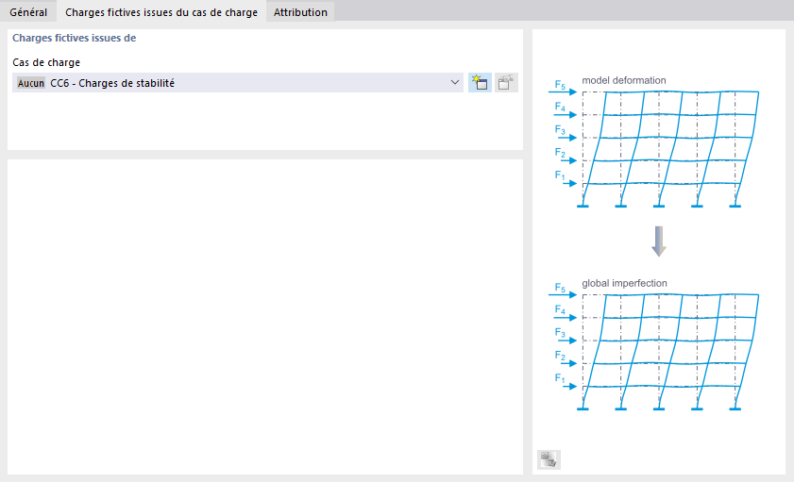794x482 pixels.
Task: Open the image settings button below the diagrams
Action: (x=549, y=459)
